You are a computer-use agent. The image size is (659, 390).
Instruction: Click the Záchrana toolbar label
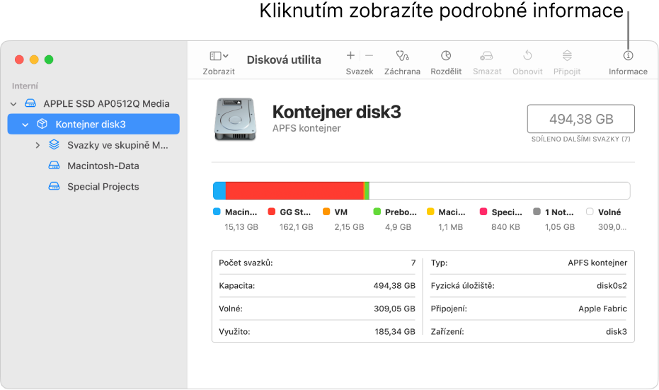click(402, 71)
